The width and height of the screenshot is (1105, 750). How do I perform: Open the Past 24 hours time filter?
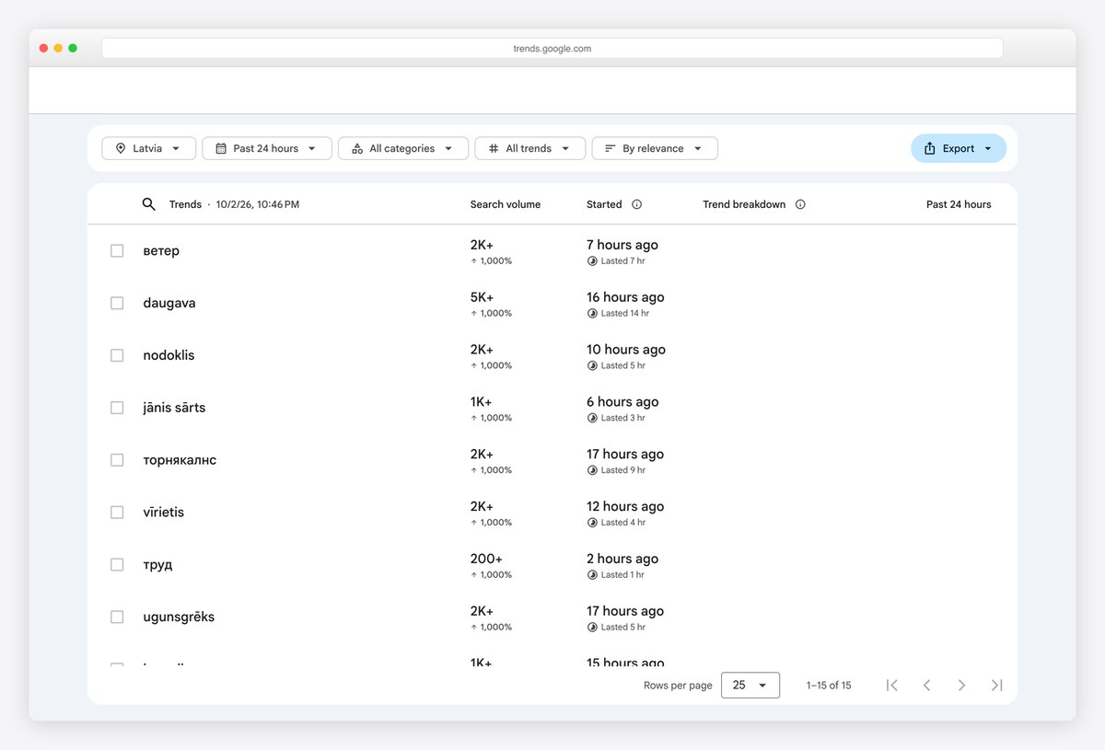click(x=266, y=148)
